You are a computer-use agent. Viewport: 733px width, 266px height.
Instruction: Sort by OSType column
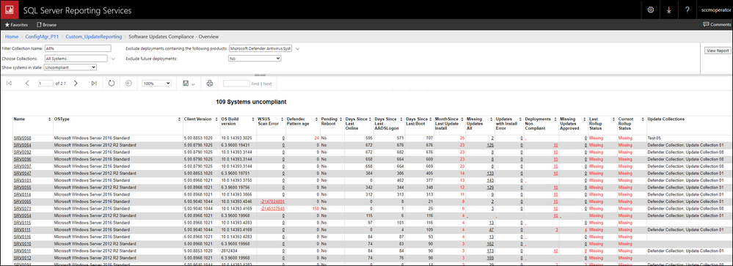tap(180, 119)
